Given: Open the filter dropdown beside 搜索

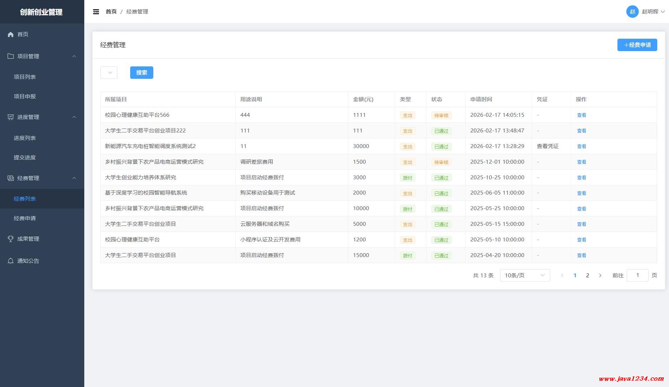Looking at the screenshot, I should [x=109, y=73].
